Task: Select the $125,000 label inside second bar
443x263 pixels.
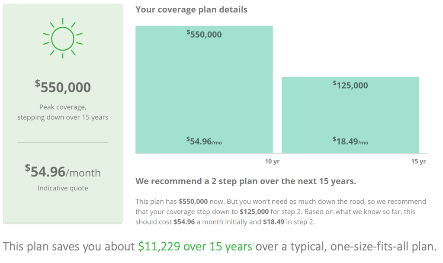Action: pyautogui.click(x=350, y=85)
